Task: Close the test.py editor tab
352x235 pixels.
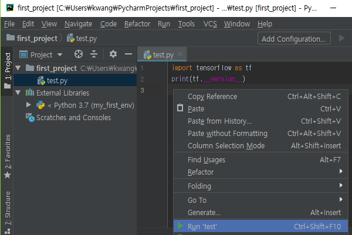Action: (x=180, y=54)
